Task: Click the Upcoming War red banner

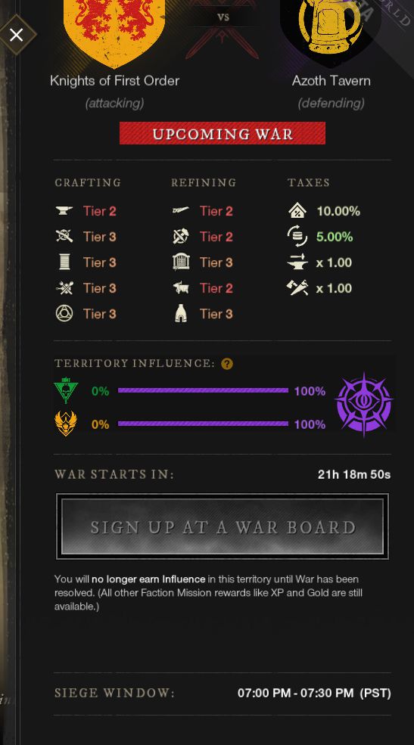Action: click(x=223, y=133)
